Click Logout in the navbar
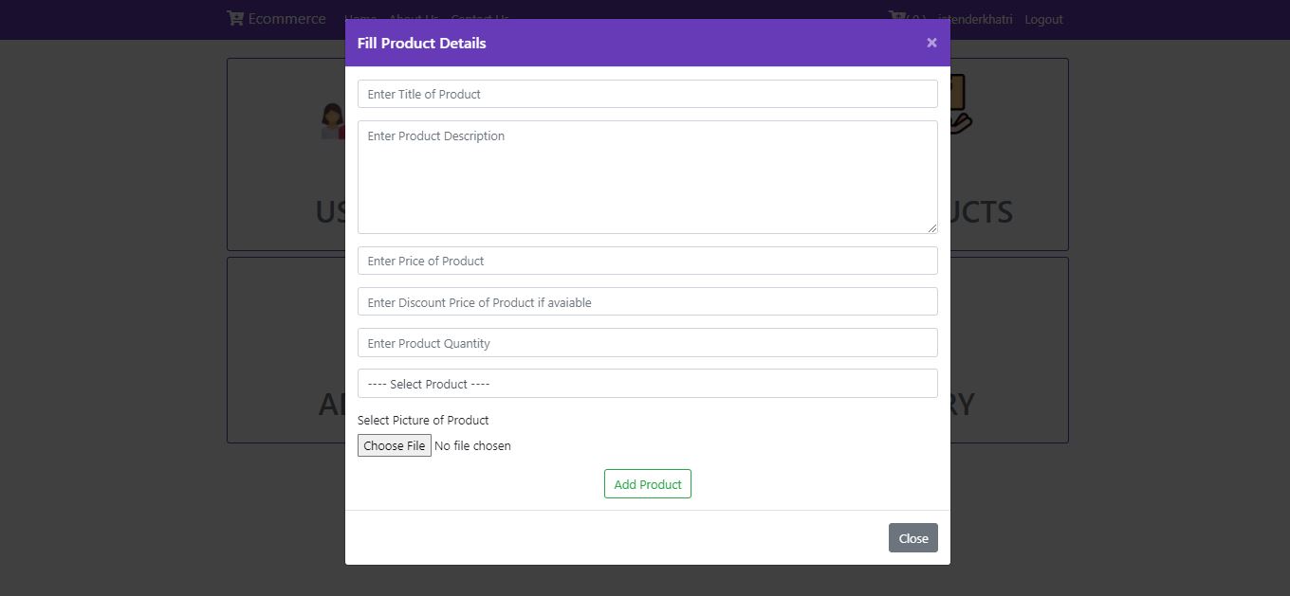Screen dimensions: 1290x596 point(1042,19)
